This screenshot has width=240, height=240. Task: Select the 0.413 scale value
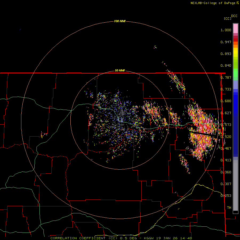pos(226,160)
